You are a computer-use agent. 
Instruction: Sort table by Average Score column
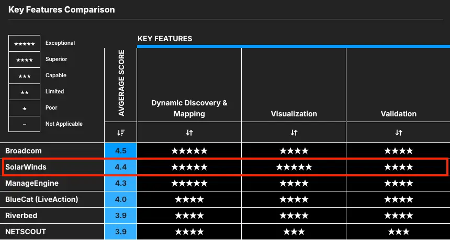click(121, 133)
